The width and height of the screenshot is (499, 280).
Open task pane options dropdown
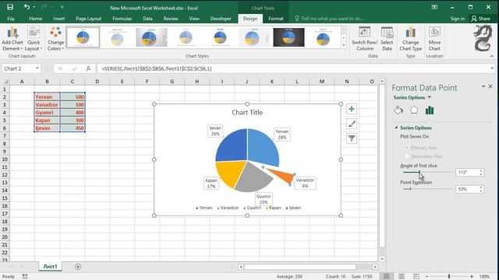point(483,86)
